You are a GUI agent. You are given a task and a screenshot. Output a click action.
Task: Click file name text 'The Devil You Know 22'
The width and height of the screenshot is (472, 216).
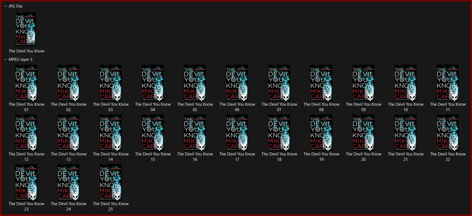click(x=448, y=157)
